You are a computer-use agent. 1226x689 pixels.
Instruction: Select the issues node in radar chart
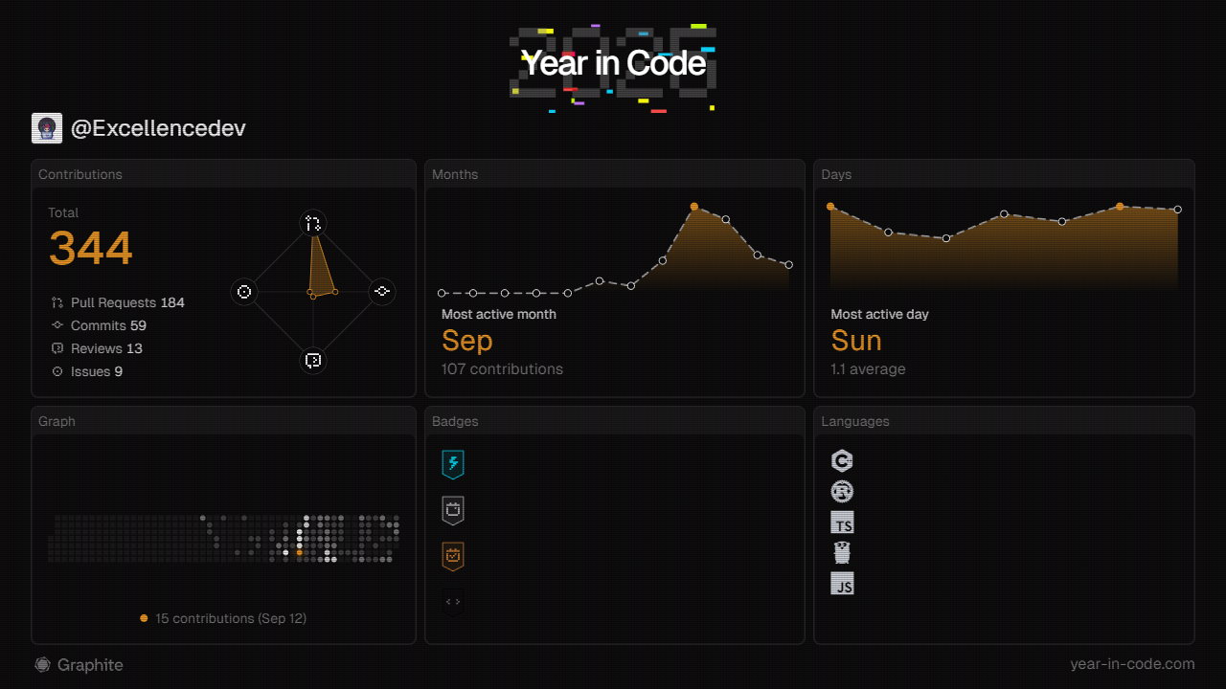coord(244,292)
